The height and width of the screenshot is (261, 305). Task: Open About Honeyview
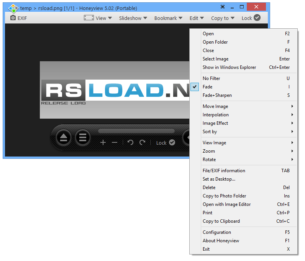click(244, 241)
